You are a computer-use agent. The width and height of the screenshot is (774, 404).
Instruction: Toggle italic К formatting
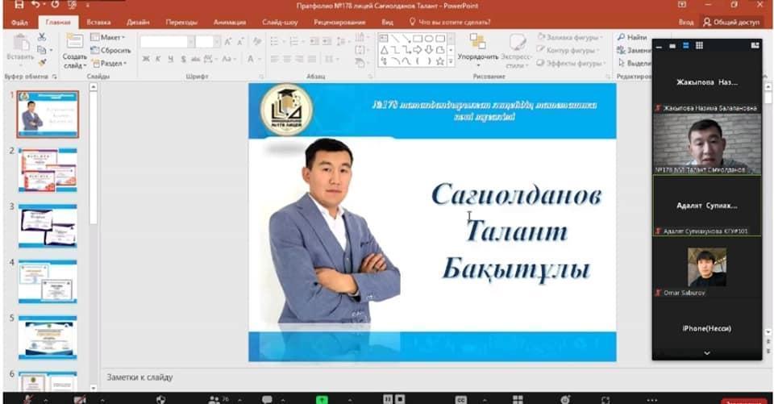coord(158,59)
